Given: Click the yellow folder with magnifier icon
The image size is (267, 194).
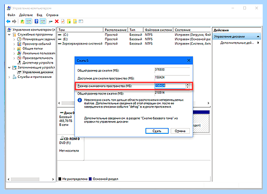Looking at the screenshot, I should 75,22.
